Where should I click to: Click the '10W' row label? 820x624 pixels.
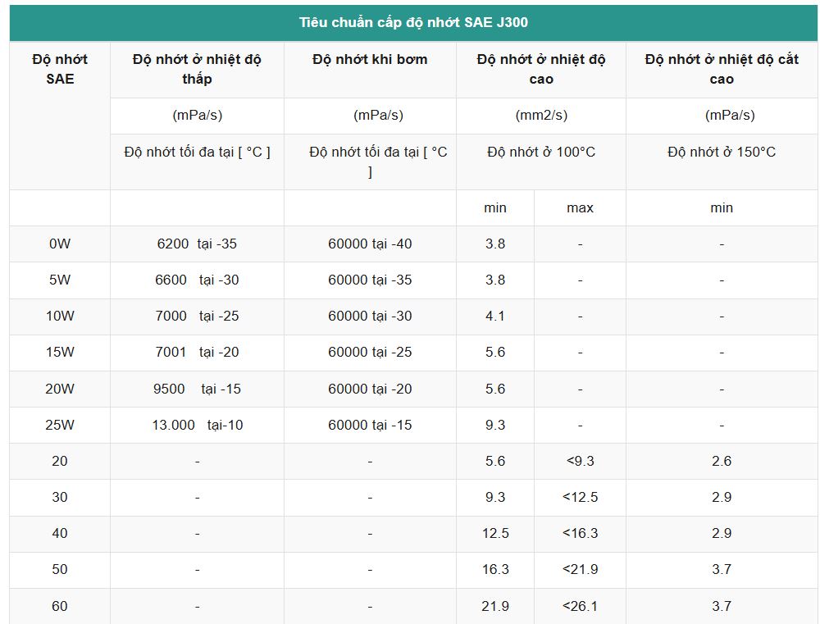pyautogui.click(x=60, y=316)
